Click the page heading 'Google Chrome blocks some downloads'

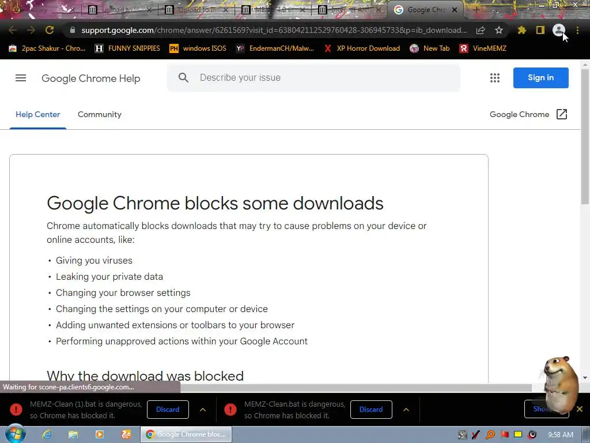[x=215, y=203]
